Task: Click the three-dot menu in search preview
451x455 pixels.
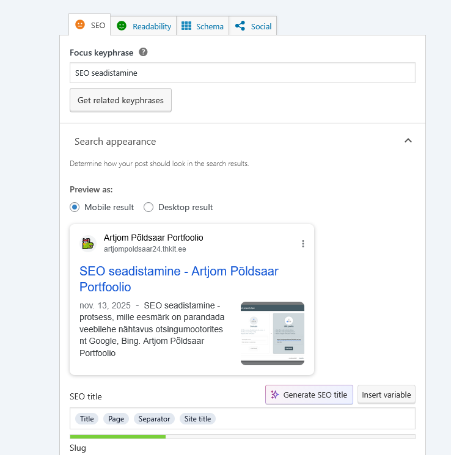Action: click(x=302, y=244)
